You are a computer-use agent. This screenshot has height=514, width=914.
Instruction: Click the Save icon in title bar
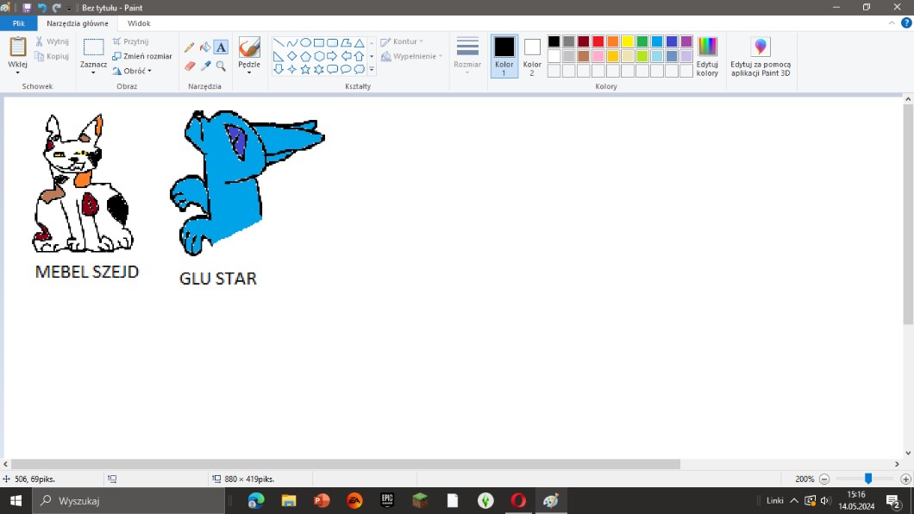(x=28, y=8)
